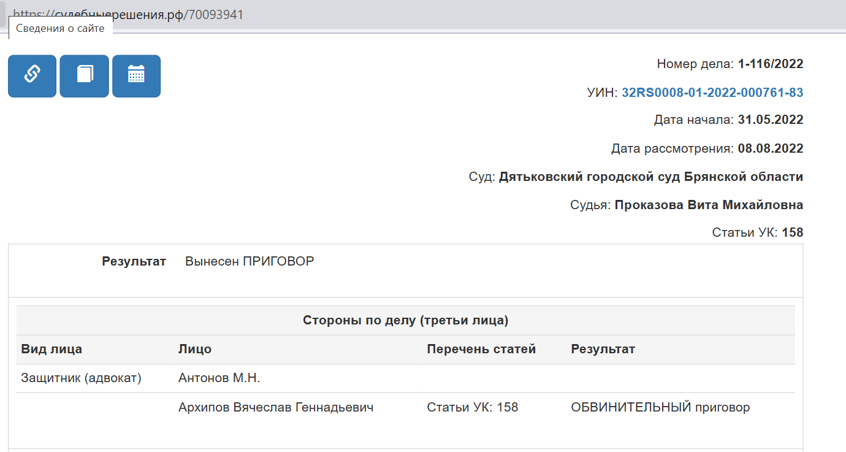Select the 'Архипов Вячеслав Геннадьевич' cell
The height and width of the screenshot is (452, 846).
pos(276,407)
